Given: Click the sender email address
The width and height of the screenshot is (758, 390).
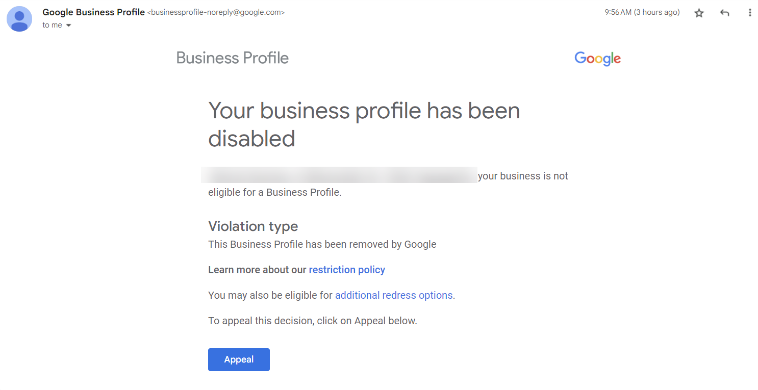Looking at the screenshot, I should point(216,12).
